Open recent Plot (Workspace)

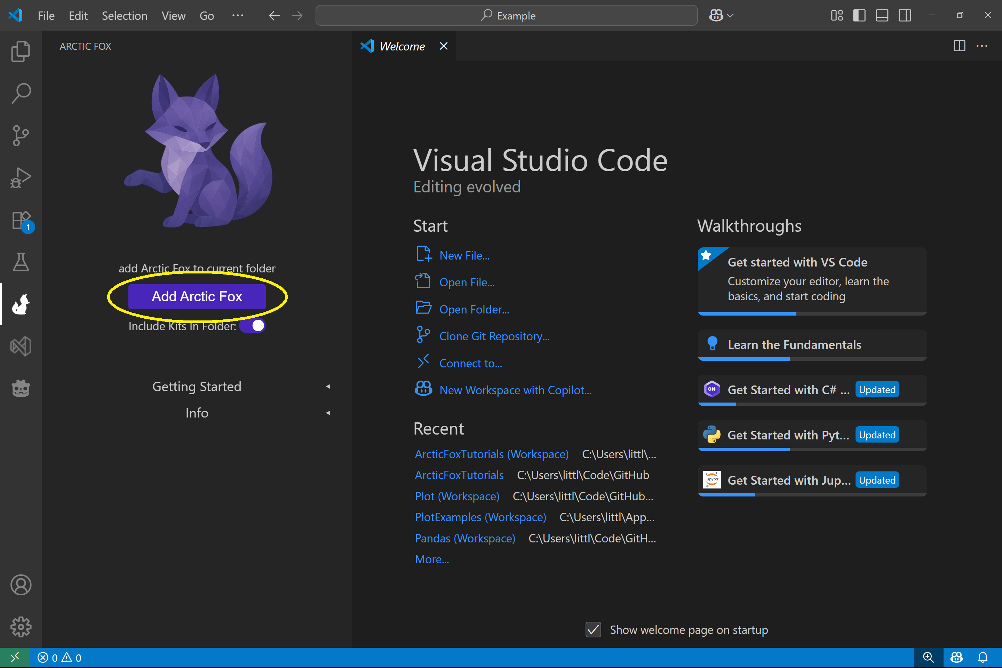[x=457, y=496]
